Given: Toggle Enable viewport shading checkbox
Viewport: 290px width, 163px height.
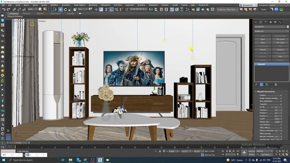Looking at the screenshot, I should 281,98.
